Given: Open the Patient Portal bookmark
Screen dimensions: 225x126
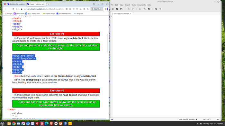Looking at the screenshot, I should coord(49,13).
